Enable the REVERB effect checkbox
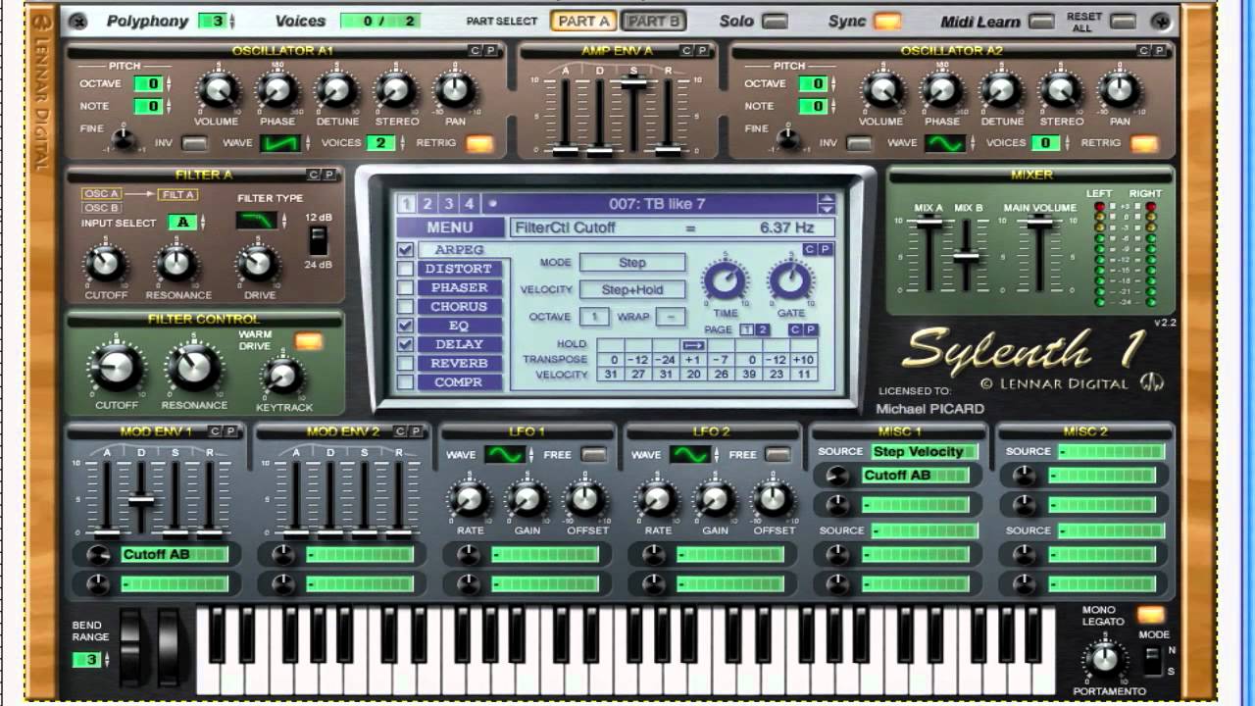The image size is (1255, 706). click(405, 363)
